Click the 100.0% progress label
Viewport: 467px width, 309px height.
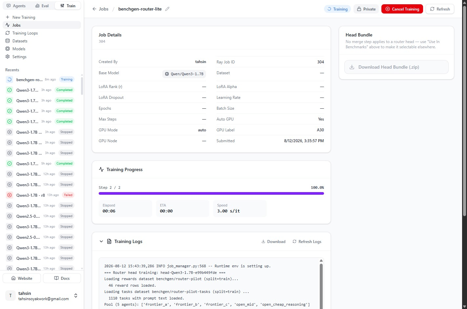[317, 188]
